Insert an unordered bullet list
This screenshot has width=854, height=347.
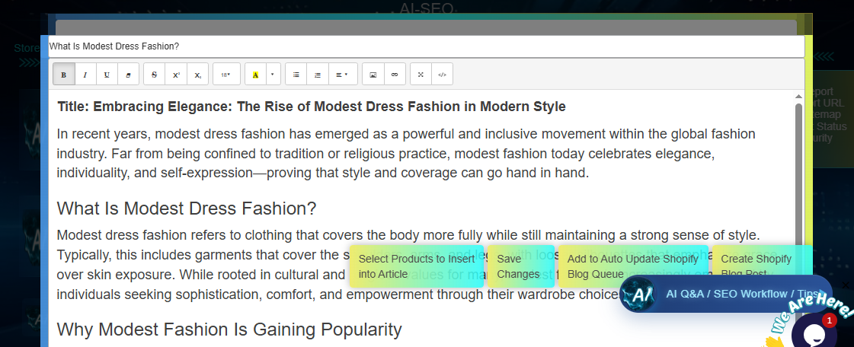coord(296,75)
